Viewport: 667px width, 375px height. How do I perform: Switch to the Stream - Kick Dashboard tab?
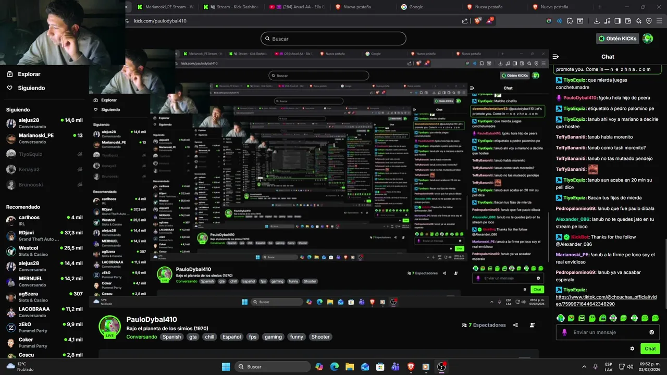[x=231, y=7]
